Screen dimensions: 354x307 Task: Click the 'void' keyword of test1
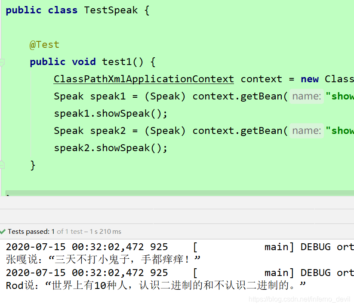84,62
